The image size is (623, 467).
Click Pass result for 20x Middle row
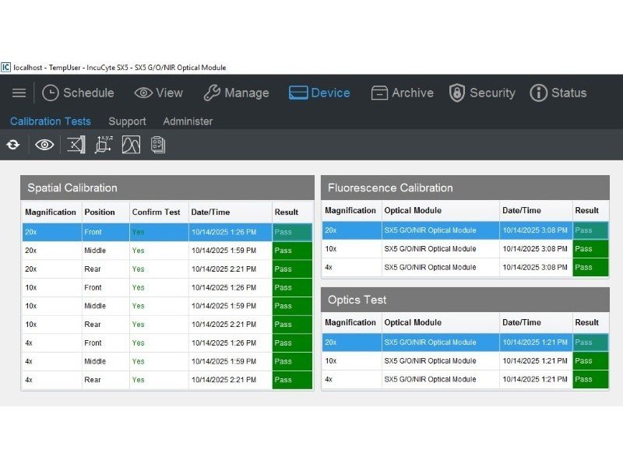click(x=292, y=251)
